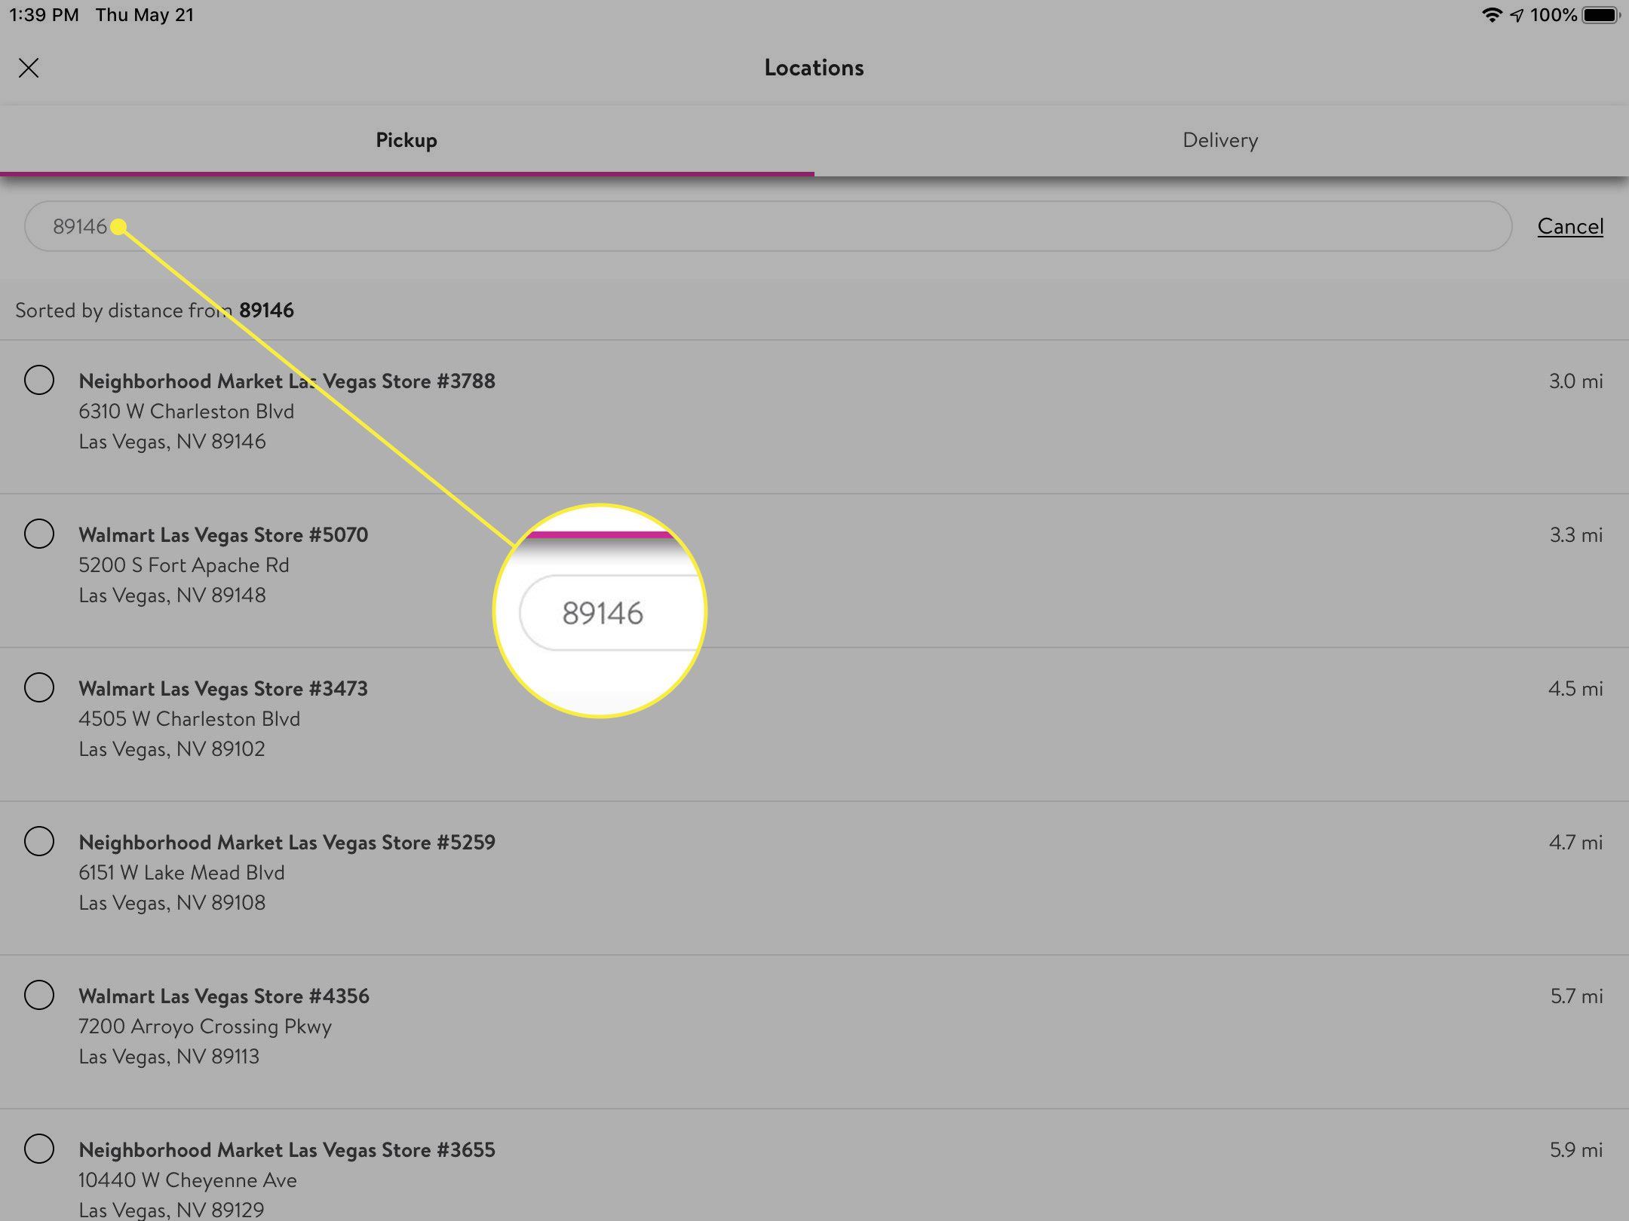Click the battery status icon
The width and height of the screenshot is (1629, 1221).
point(1602,15)
